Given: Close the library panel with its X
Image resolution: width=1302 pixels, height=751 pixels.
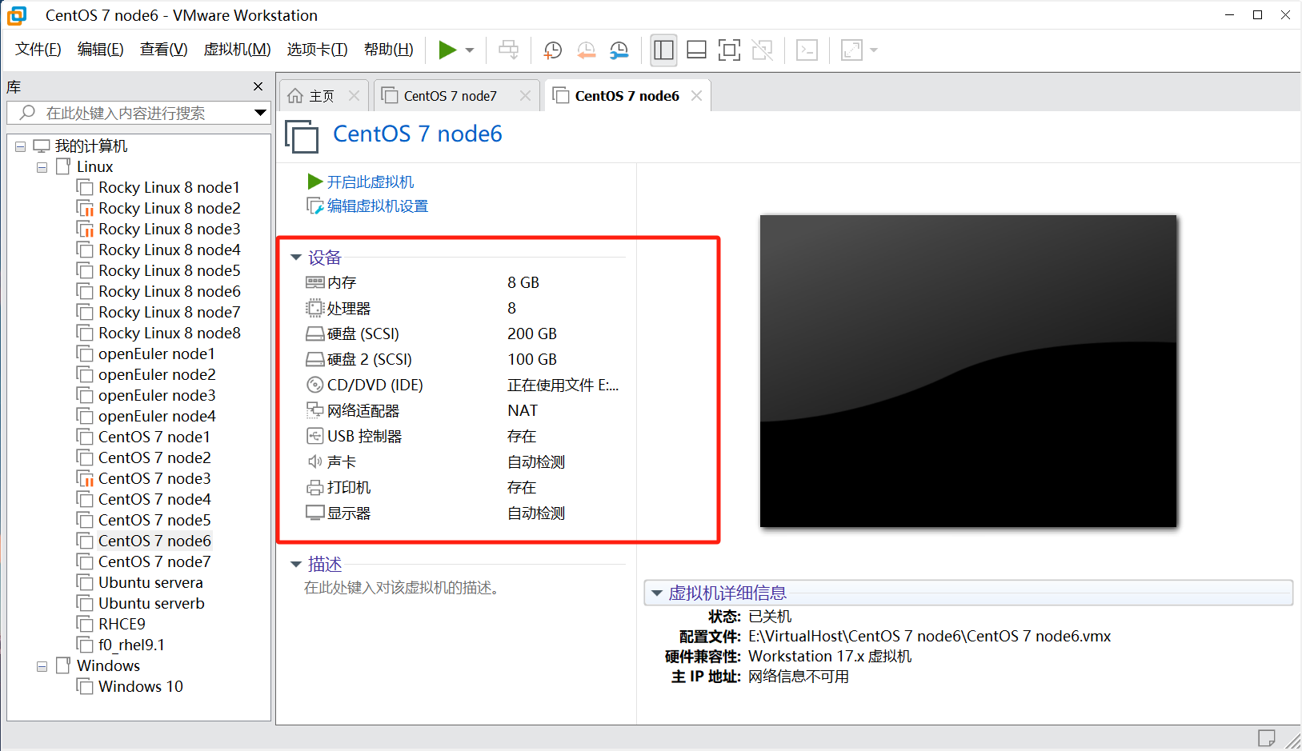Looking at the screenshot, I should [258, 86].
